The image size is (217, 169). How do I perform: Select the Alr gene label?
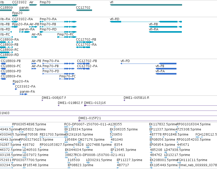pyautogui.click(x=31, y=2)
